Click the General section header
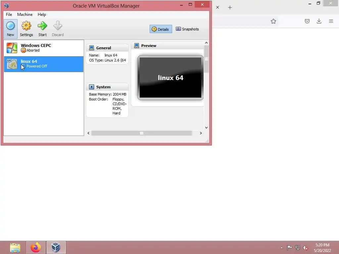The height and width of the screenshot is (254, 339). [x=107, y=48]
